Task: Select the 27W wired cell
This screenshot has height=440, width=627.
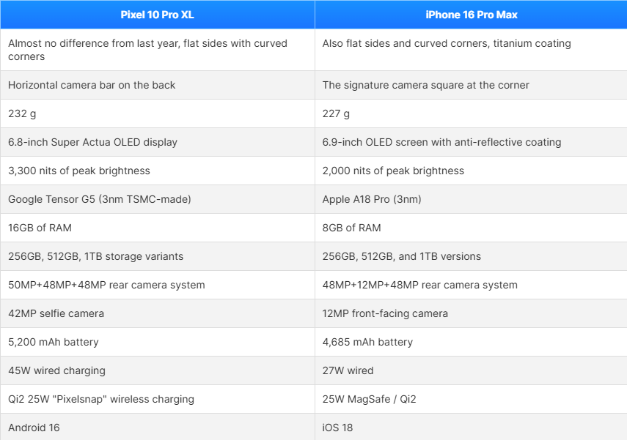Action: click(x=471, y=370)
